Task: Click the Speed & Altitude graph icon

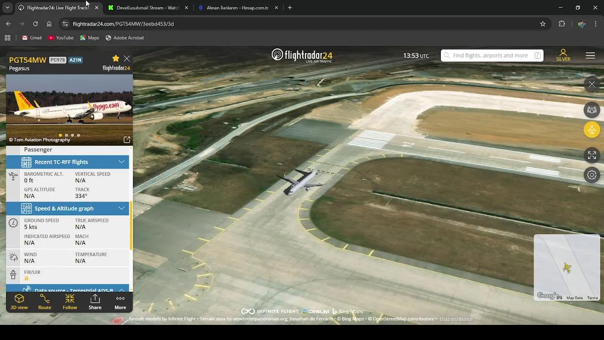Action: pyautogui.click(x=26, y=208)
